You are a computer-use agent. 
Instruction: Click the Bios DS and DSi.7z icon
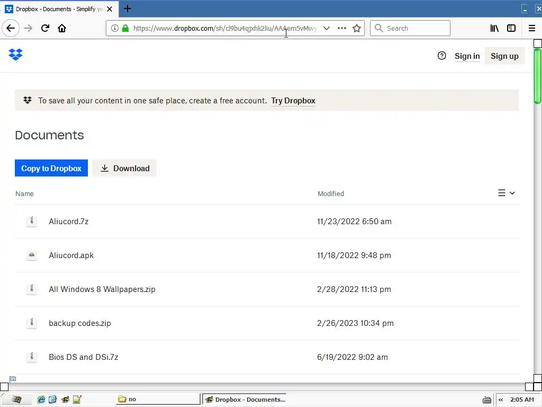tap(32, 357)
